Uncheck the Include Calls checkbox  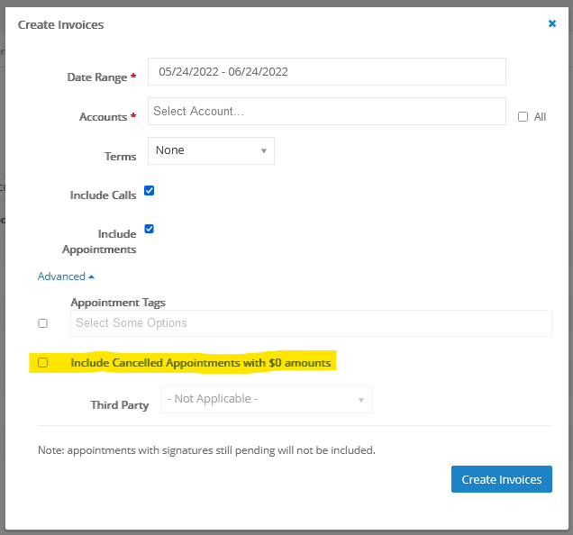(x=150, y=191)
